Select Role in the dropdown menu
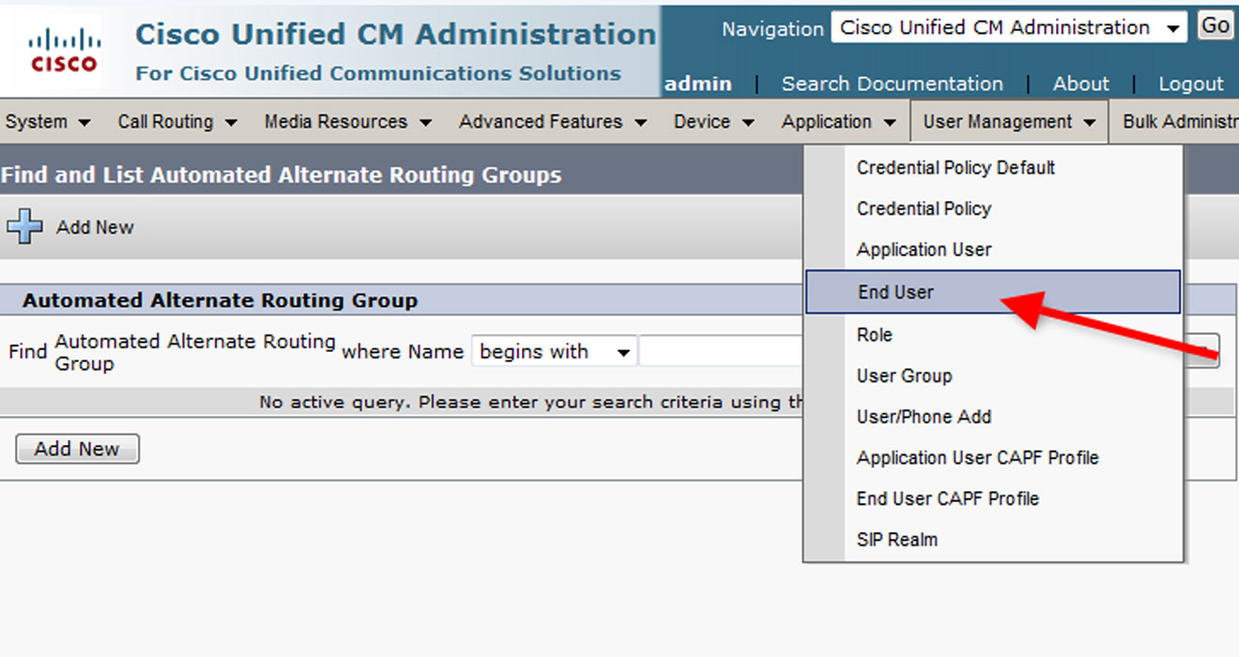The image size is (1239, 657). (874, 335)
